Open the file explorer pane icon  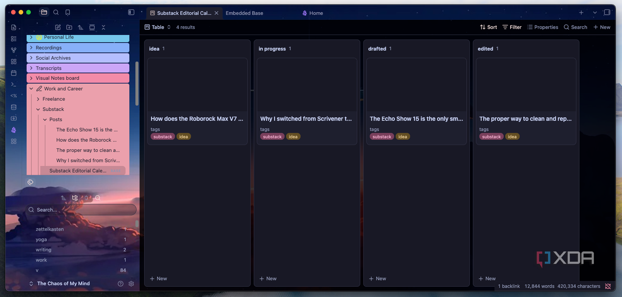(x=44, y=13)
